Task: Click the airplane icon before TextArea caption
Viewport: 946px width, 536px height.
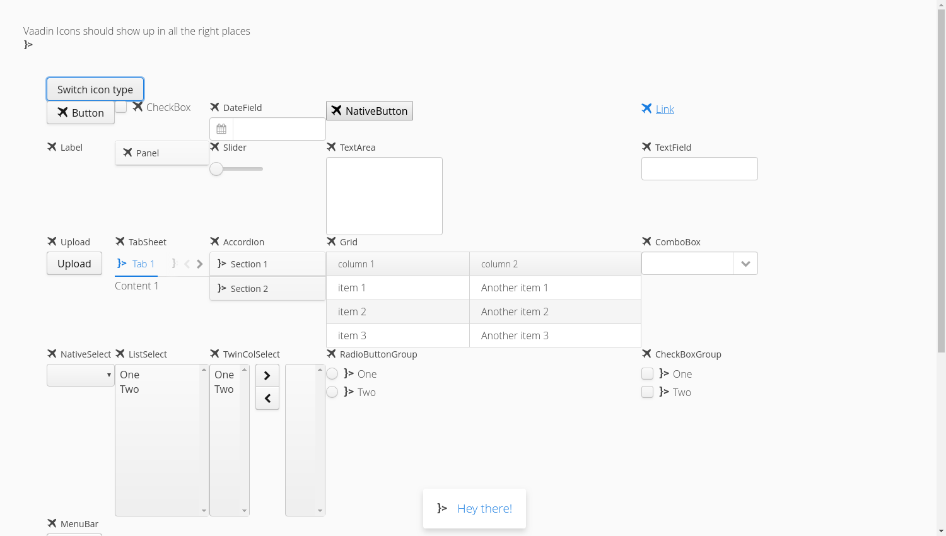Action: pos(331,147)
